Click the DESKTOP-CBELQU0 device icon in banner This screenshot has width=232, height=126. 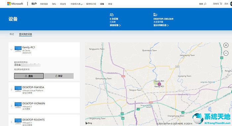click(155, 15)
